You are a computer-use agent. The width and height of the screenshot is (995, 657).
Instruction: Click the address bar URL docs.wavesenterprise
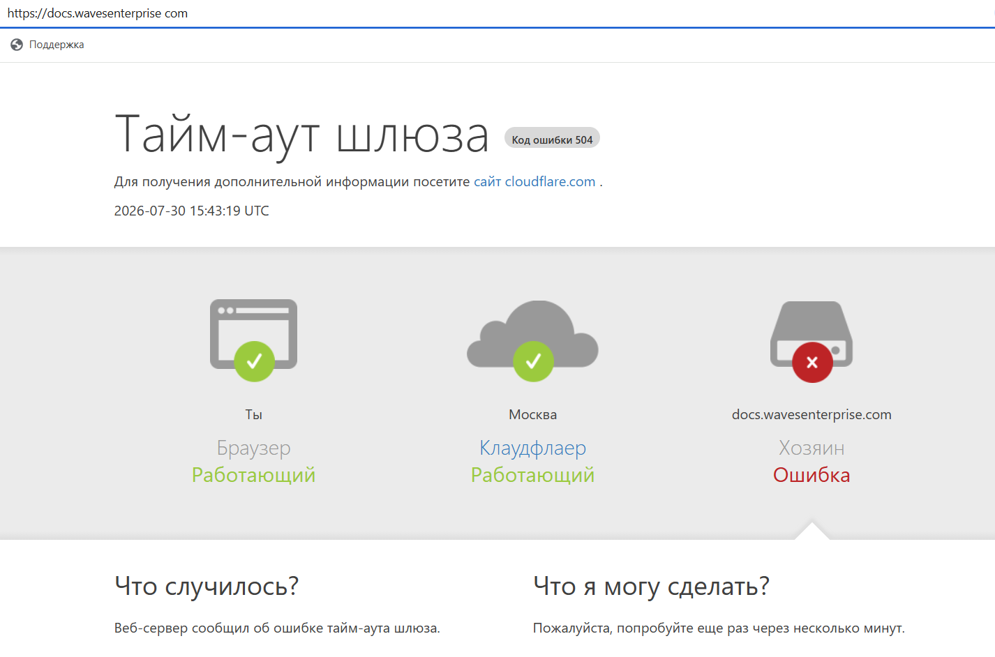tap(98, 13)
